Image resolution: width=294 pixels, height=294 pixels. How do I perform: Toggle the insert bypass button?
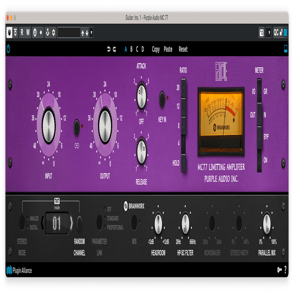(x=15, y=32)
